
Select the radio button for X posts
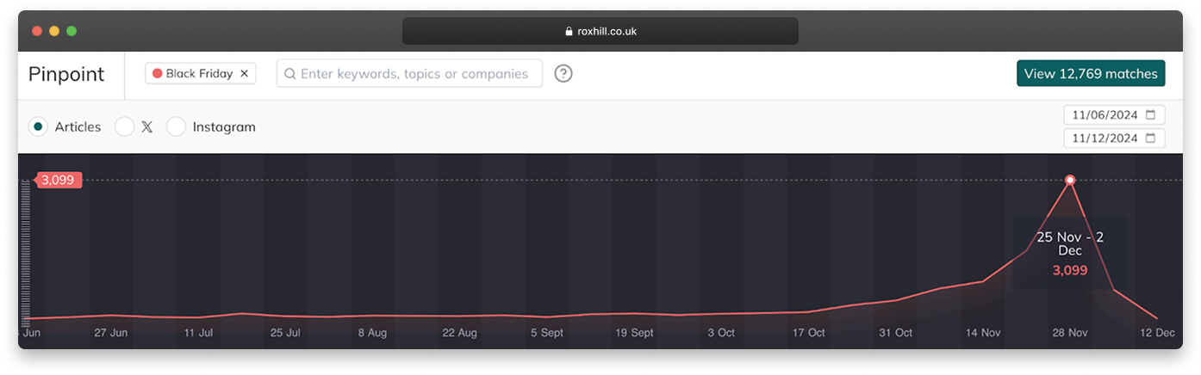(124, 127)
